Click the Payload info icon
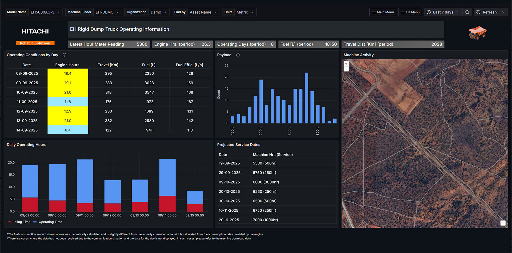The width and height of the screenshot is (512, 253). coord(238,55)
